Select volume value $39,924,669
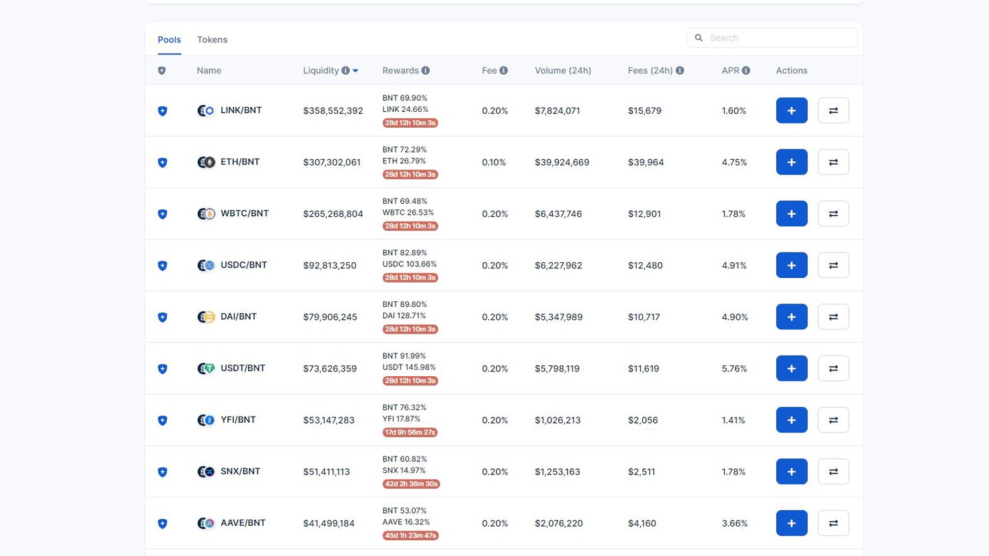The height and width of the screenshot is (556, 989). pos(562,162)
